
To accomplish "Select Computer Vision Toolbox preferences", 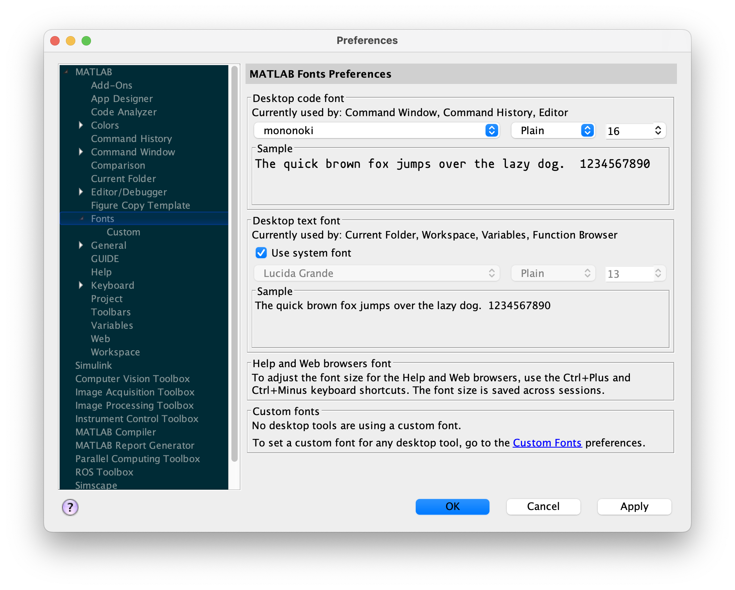I will (x=132, y=379).
